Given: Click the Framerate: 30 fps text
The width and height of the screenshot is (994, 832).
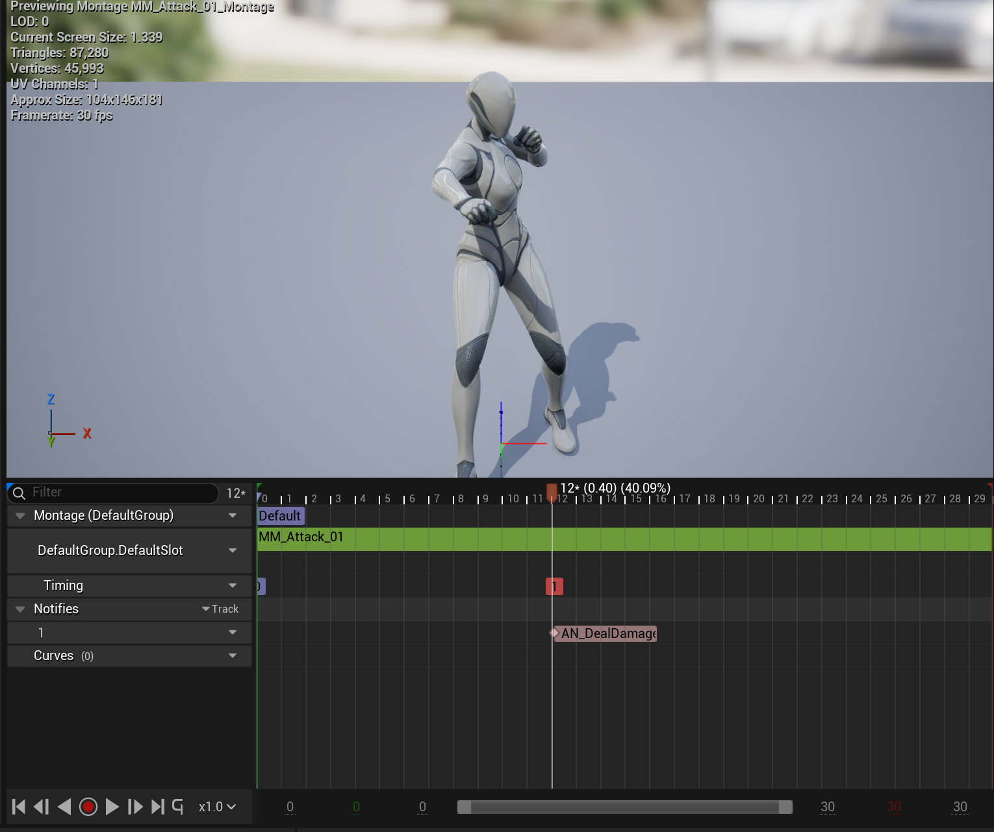Looking at the screenshot, I should [x=62, y=115].
